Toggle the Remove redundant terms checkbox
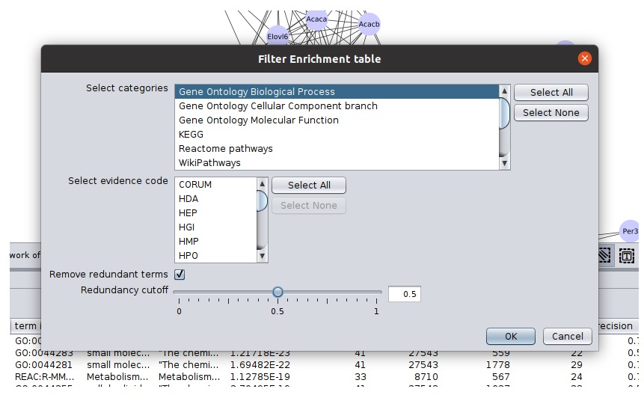 (x=180, y=275)
